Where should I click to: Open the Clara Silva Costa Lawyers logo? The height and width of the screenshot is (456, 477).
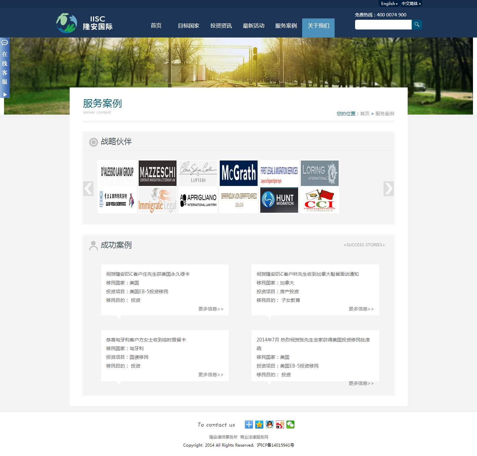[x=198, y=173]
